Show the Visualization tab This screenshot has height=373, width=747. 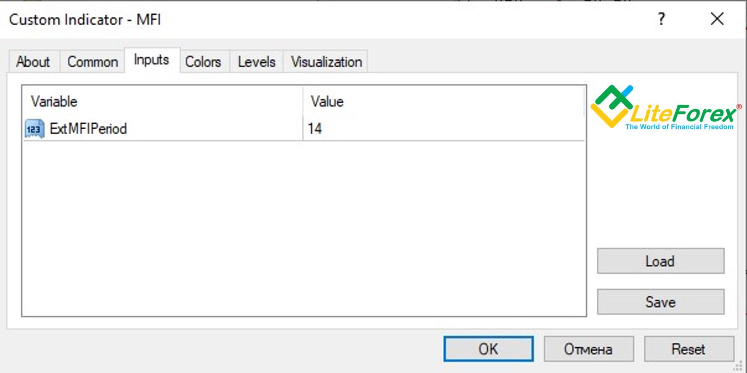[326, 62]
